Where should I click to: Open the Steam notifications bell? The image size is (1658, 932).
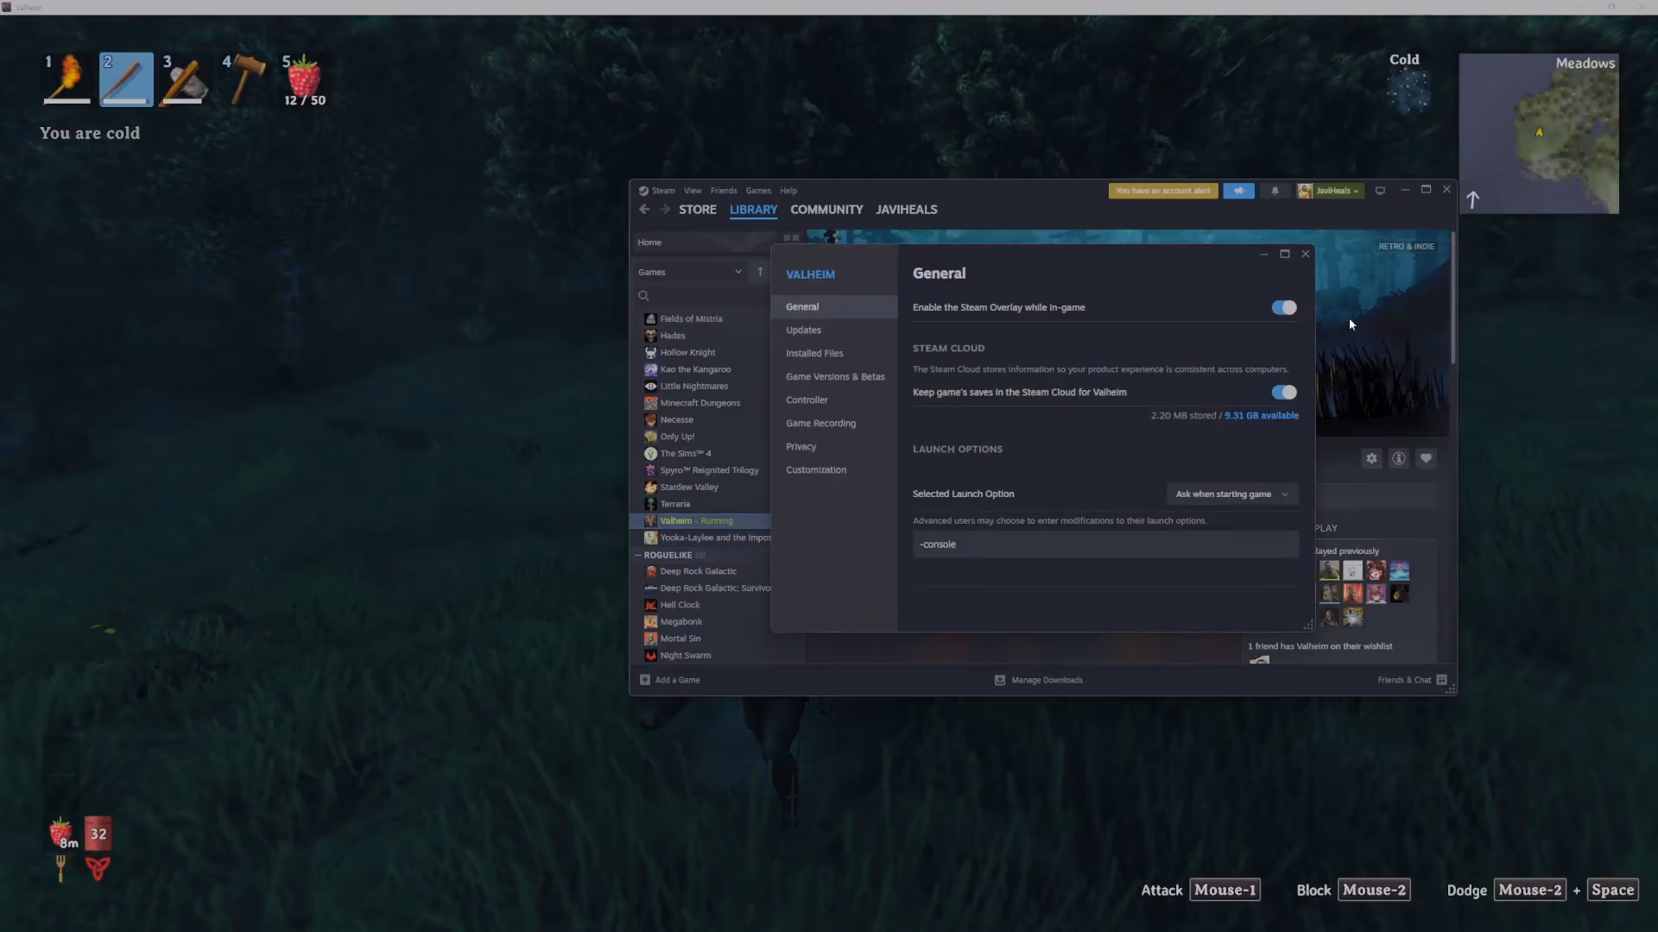pyautogui.click(x=1275, y=191)
